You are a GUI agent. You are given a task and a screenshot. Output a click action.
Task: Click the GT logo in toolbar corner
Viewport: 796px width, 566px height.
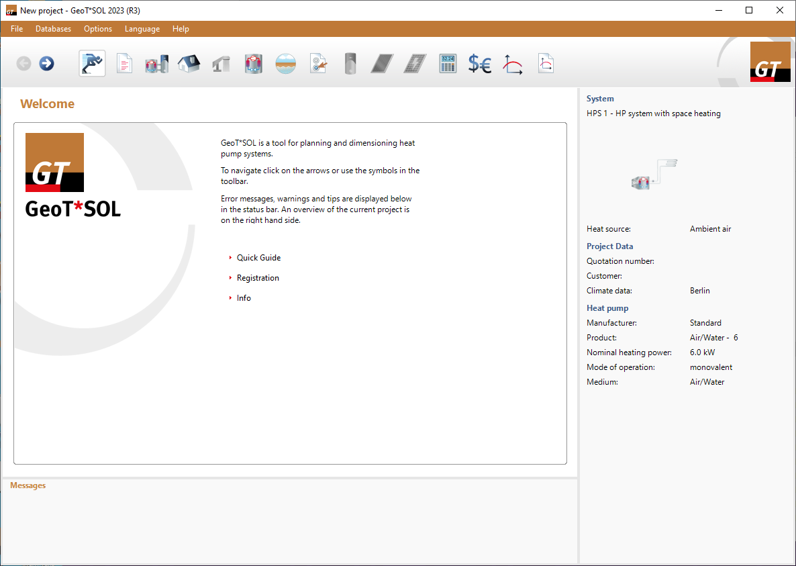pos(770,61)
